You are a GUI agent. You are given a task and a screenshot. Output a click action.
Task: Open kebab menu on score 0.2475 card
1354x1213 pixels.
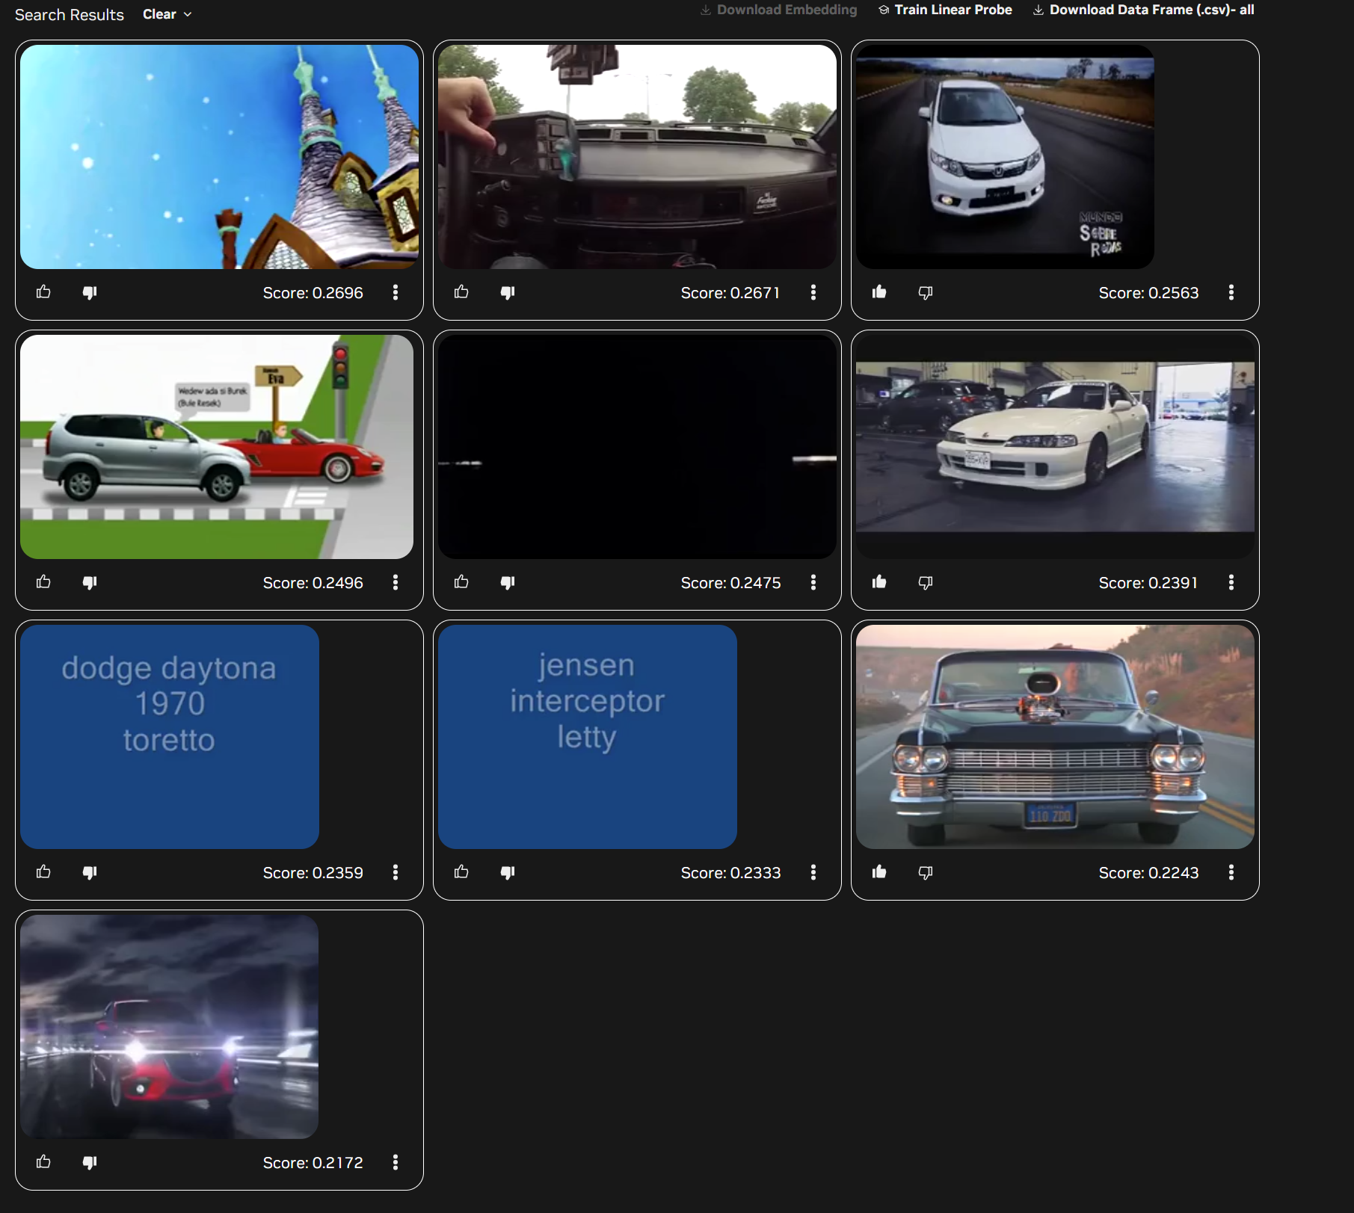[813, 582]
